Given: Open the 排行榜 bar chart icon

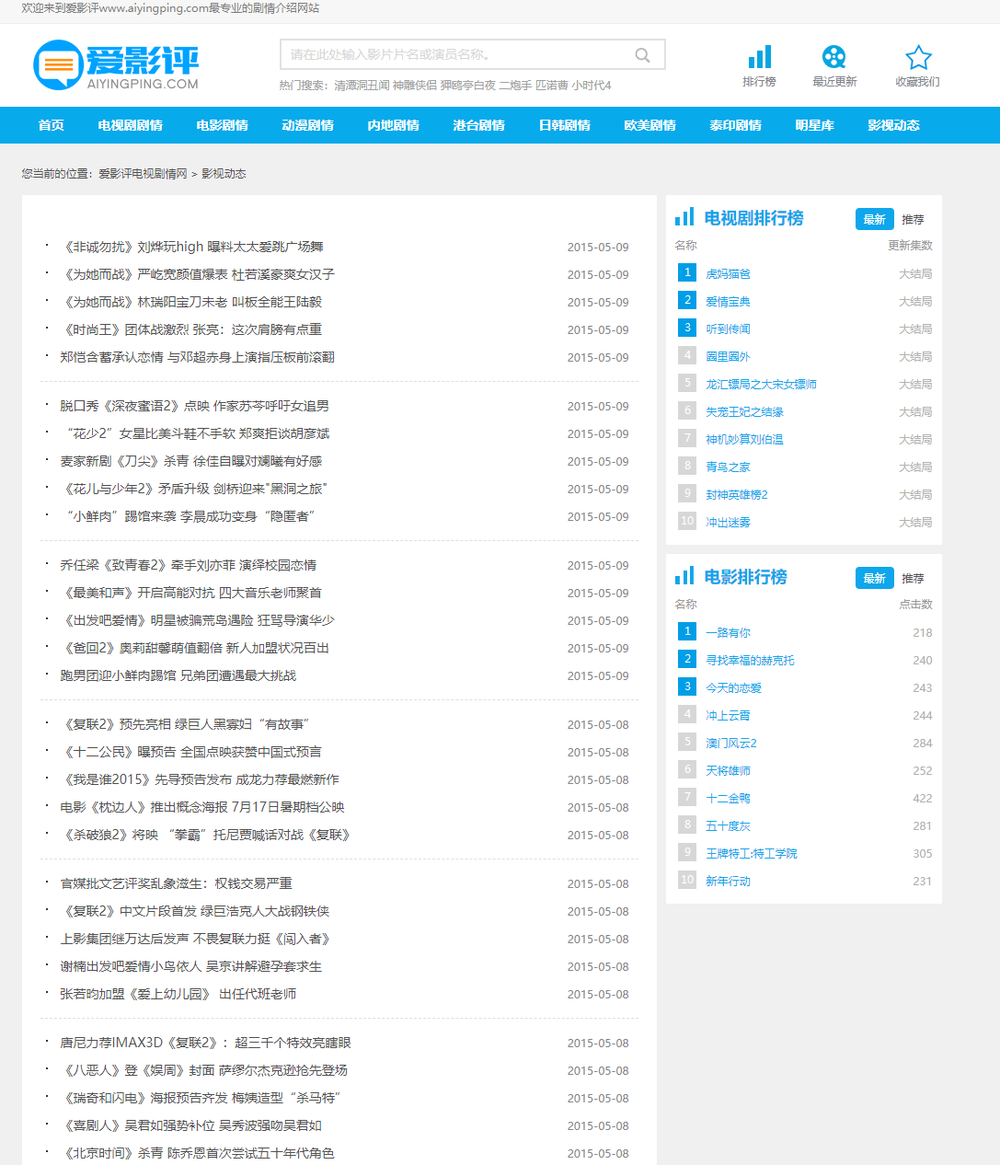Looking at the screenshot, I should click(x=760, y=57).
